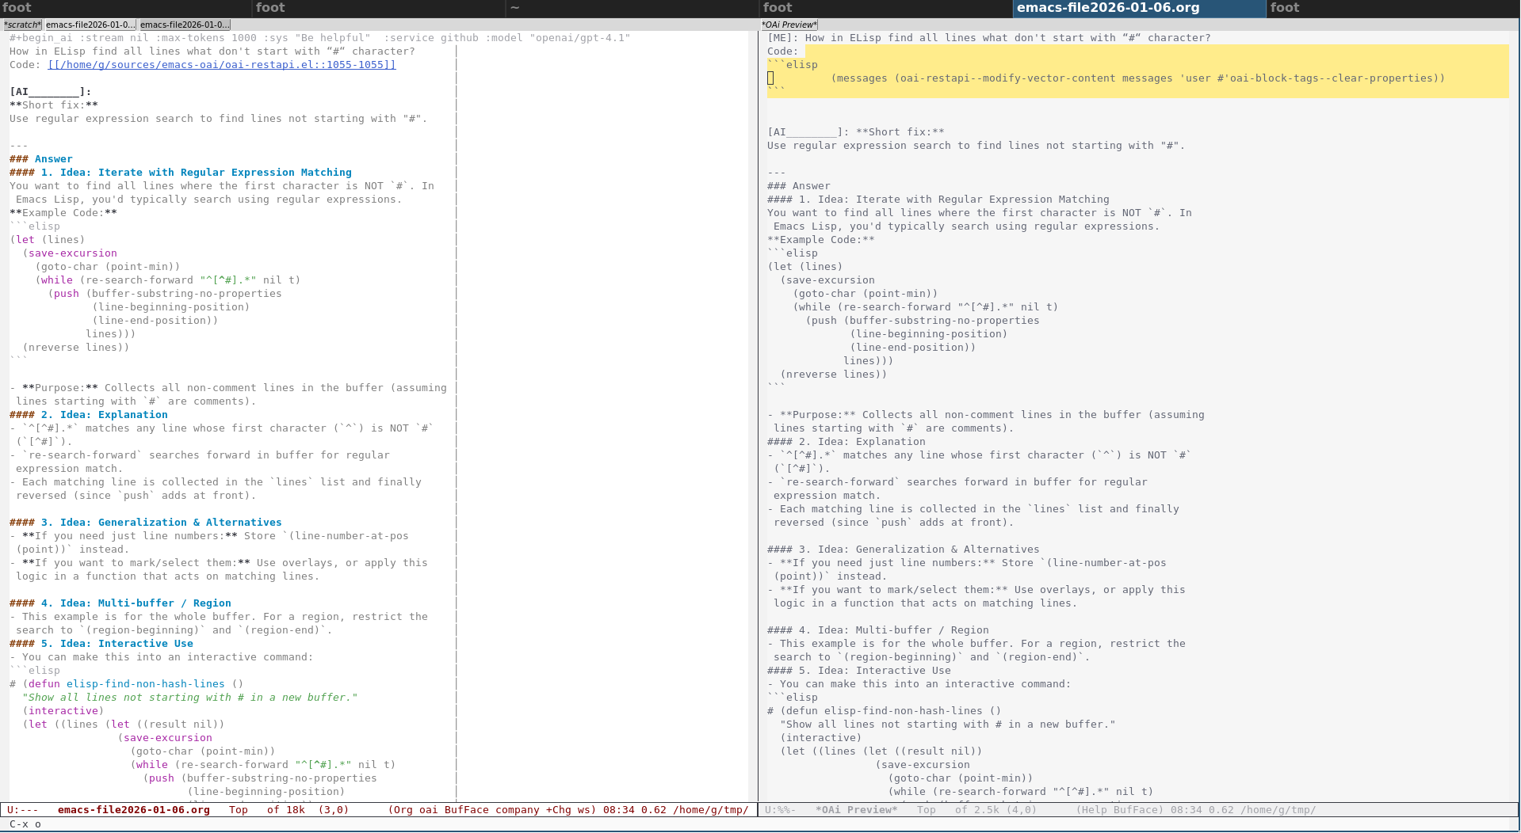Click the [ME]: question line in preview window
The image size is (1521, 833).
pos(989,38)
